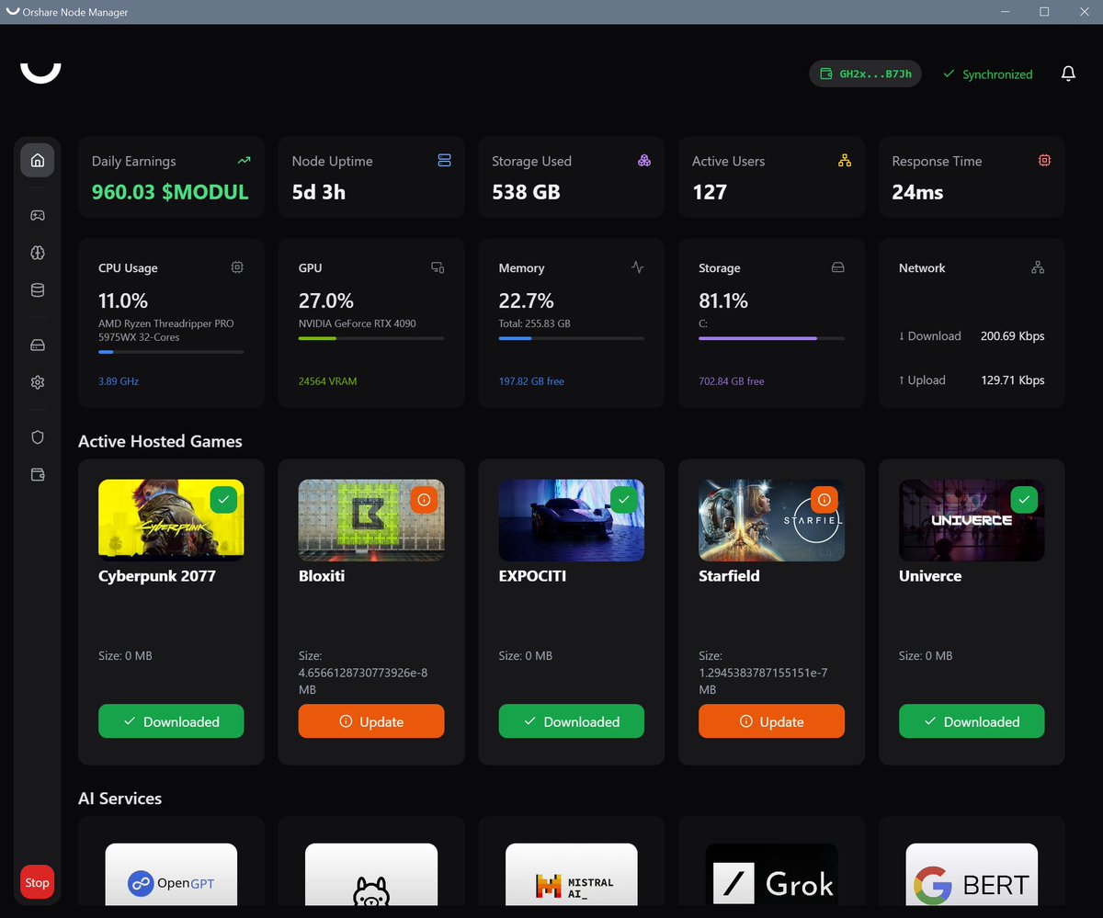Click Update button for Bloxiti

(x=371, y=721)
